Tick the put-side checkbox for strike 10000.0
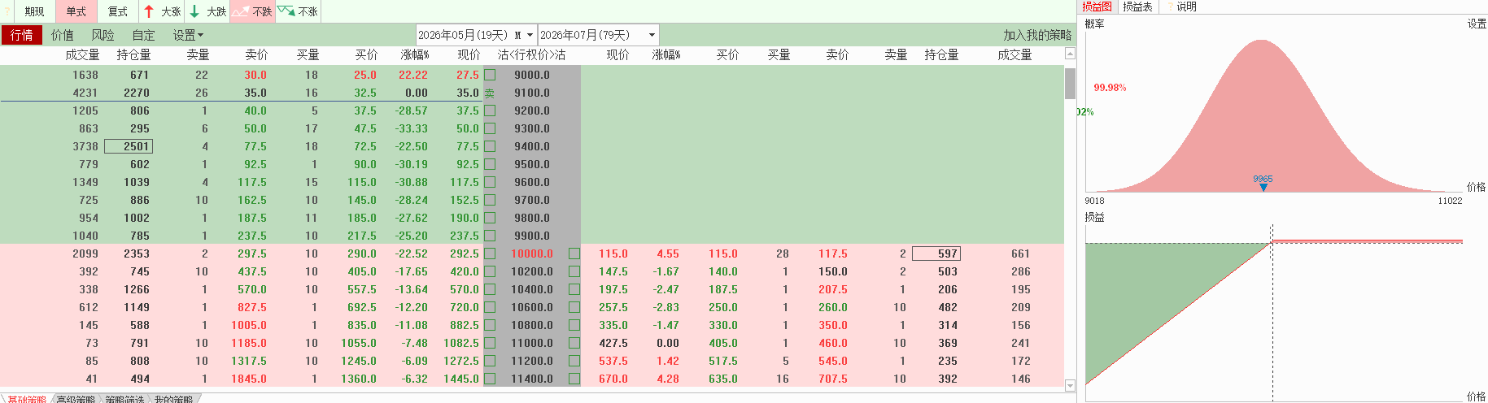 574,253
